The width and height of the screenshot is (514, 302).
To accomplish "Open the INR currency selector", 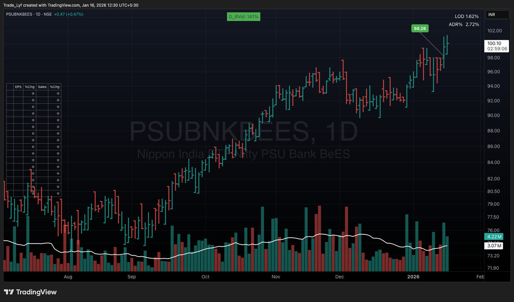I will [496, 15].
